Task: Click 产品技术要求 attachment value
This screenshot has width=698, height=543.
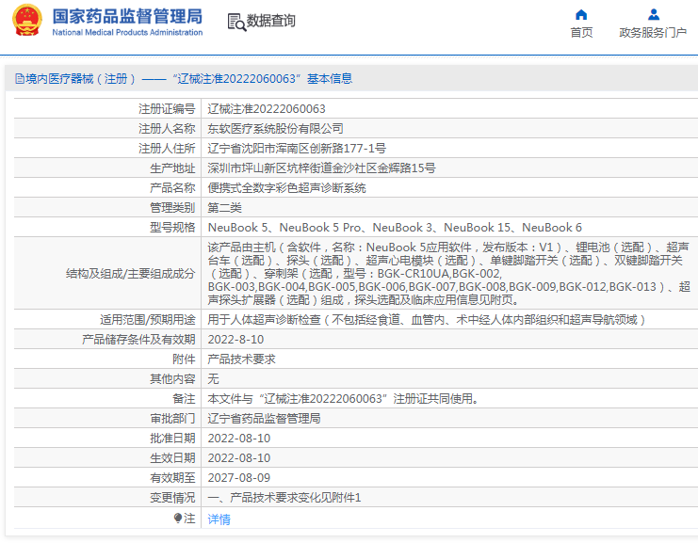Action: point(241,359)
